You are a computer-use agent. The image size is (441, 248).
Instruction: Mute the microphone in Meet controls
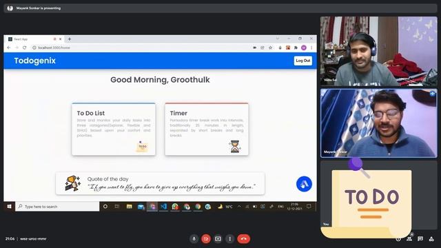pos(194,239)
